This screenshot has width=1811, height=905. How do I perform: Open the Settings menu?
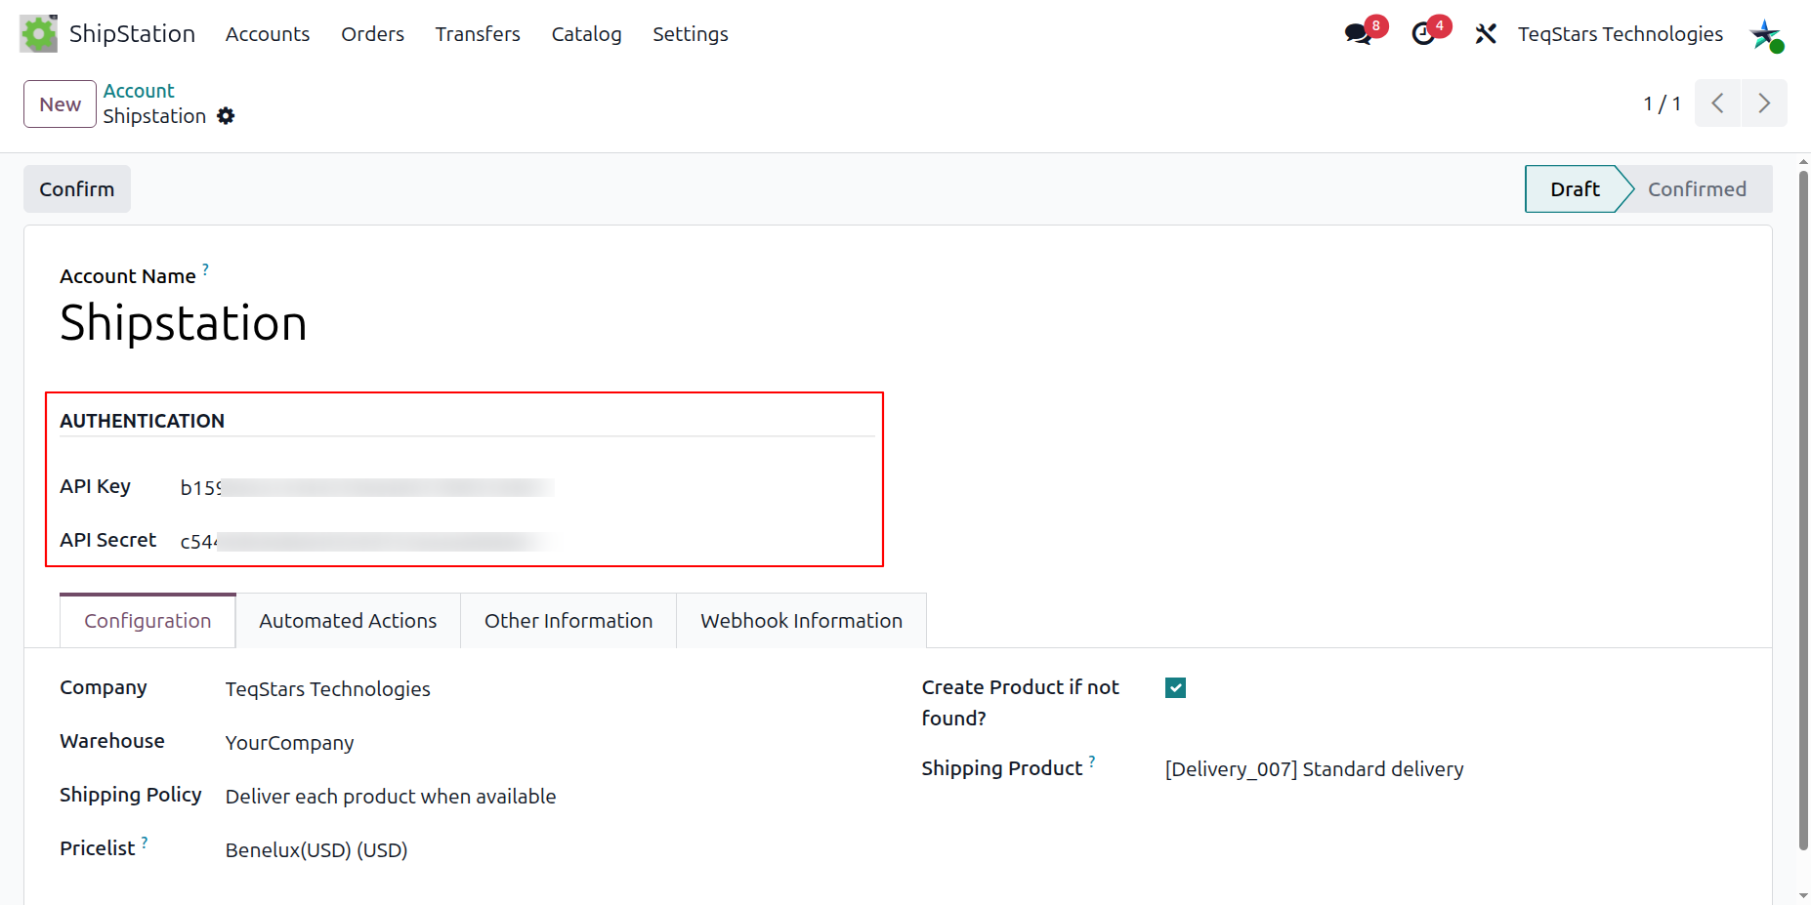click(x=691, y=34)
